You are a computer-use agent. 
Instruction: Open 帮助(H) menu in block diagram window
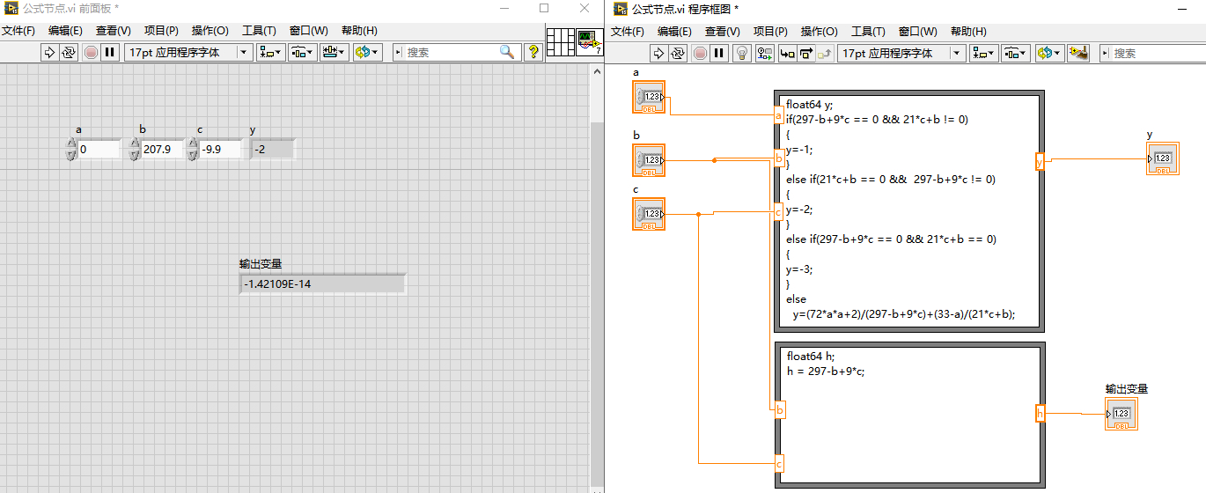pyautogui.click(x=968, y=31)
